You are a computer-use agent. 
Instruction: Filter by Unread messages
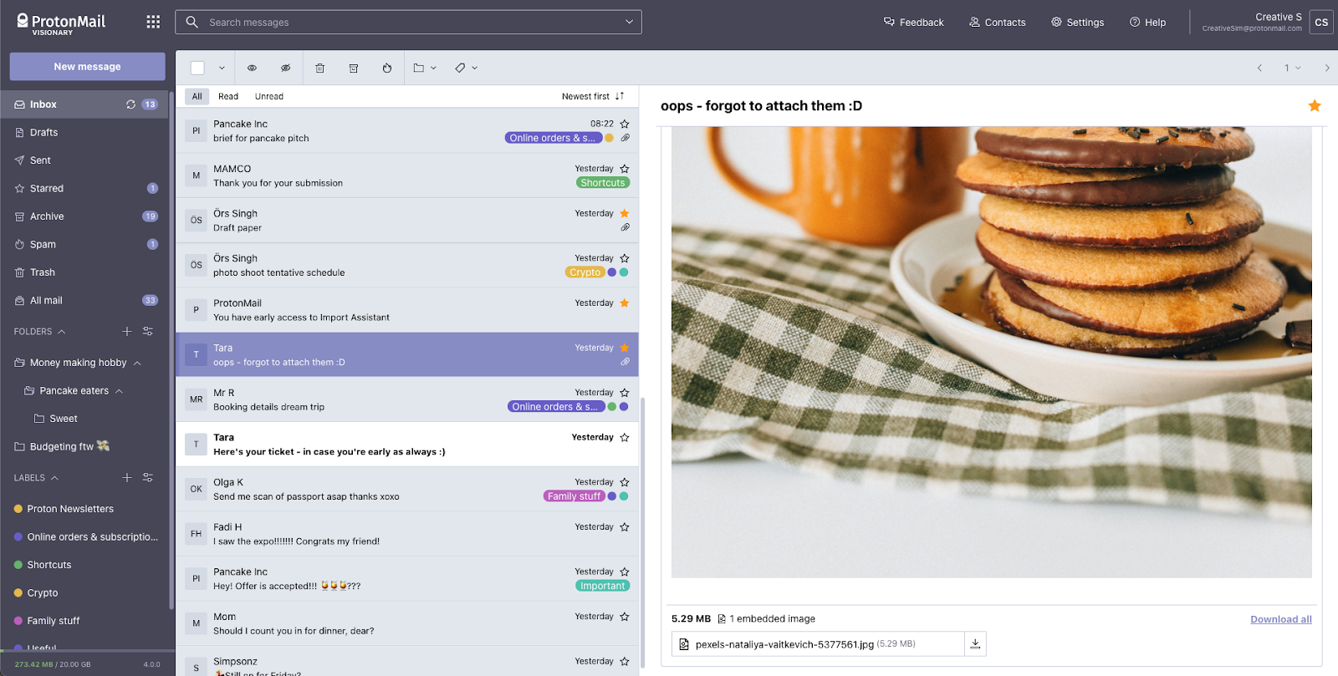pyautogui.click(x=269, y=96)
